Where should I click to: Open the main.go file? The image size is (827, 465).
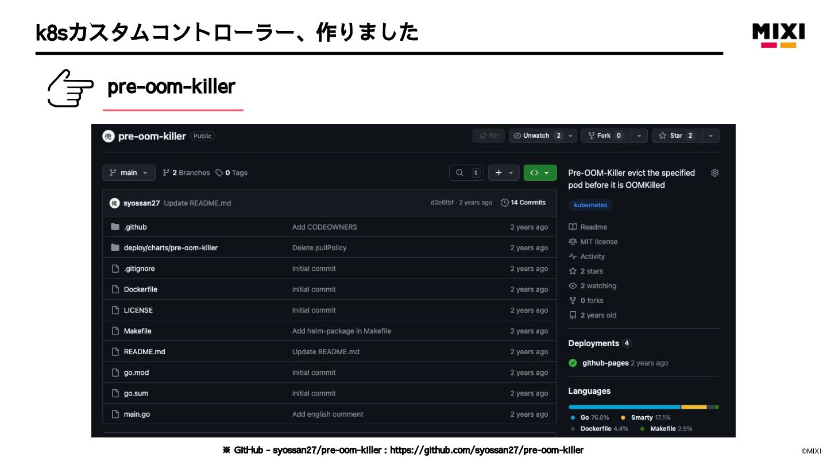tap(137, 414)
